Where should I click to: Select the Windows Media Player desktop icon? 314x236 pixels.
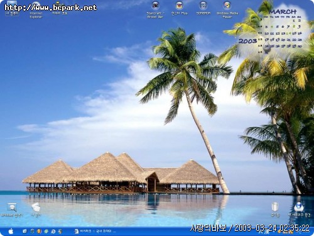coord(227,10)
